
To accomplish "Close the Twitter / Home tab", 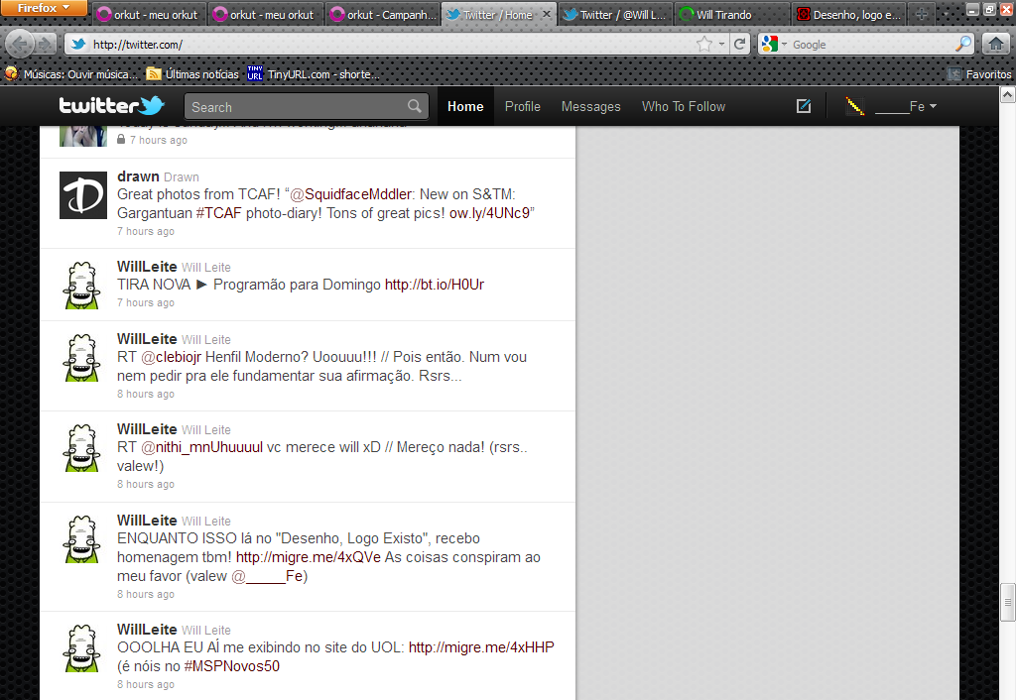I will click(x=547, y=14).
